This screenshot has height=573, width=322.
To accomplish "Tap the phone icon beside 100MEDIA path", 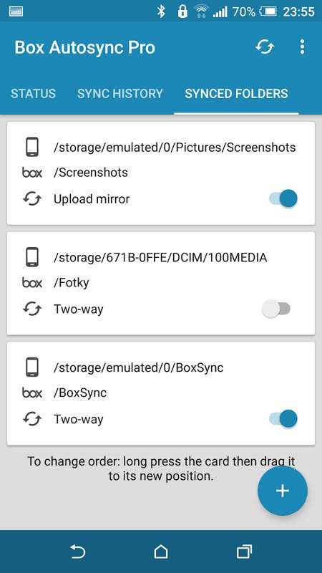I will coord(32,257).
